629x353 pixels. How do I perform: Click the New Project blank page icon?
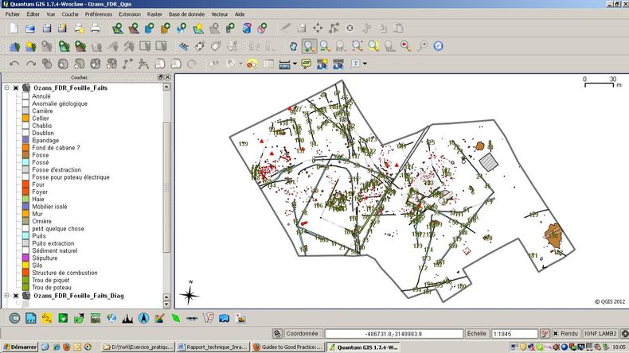point(14,29)
